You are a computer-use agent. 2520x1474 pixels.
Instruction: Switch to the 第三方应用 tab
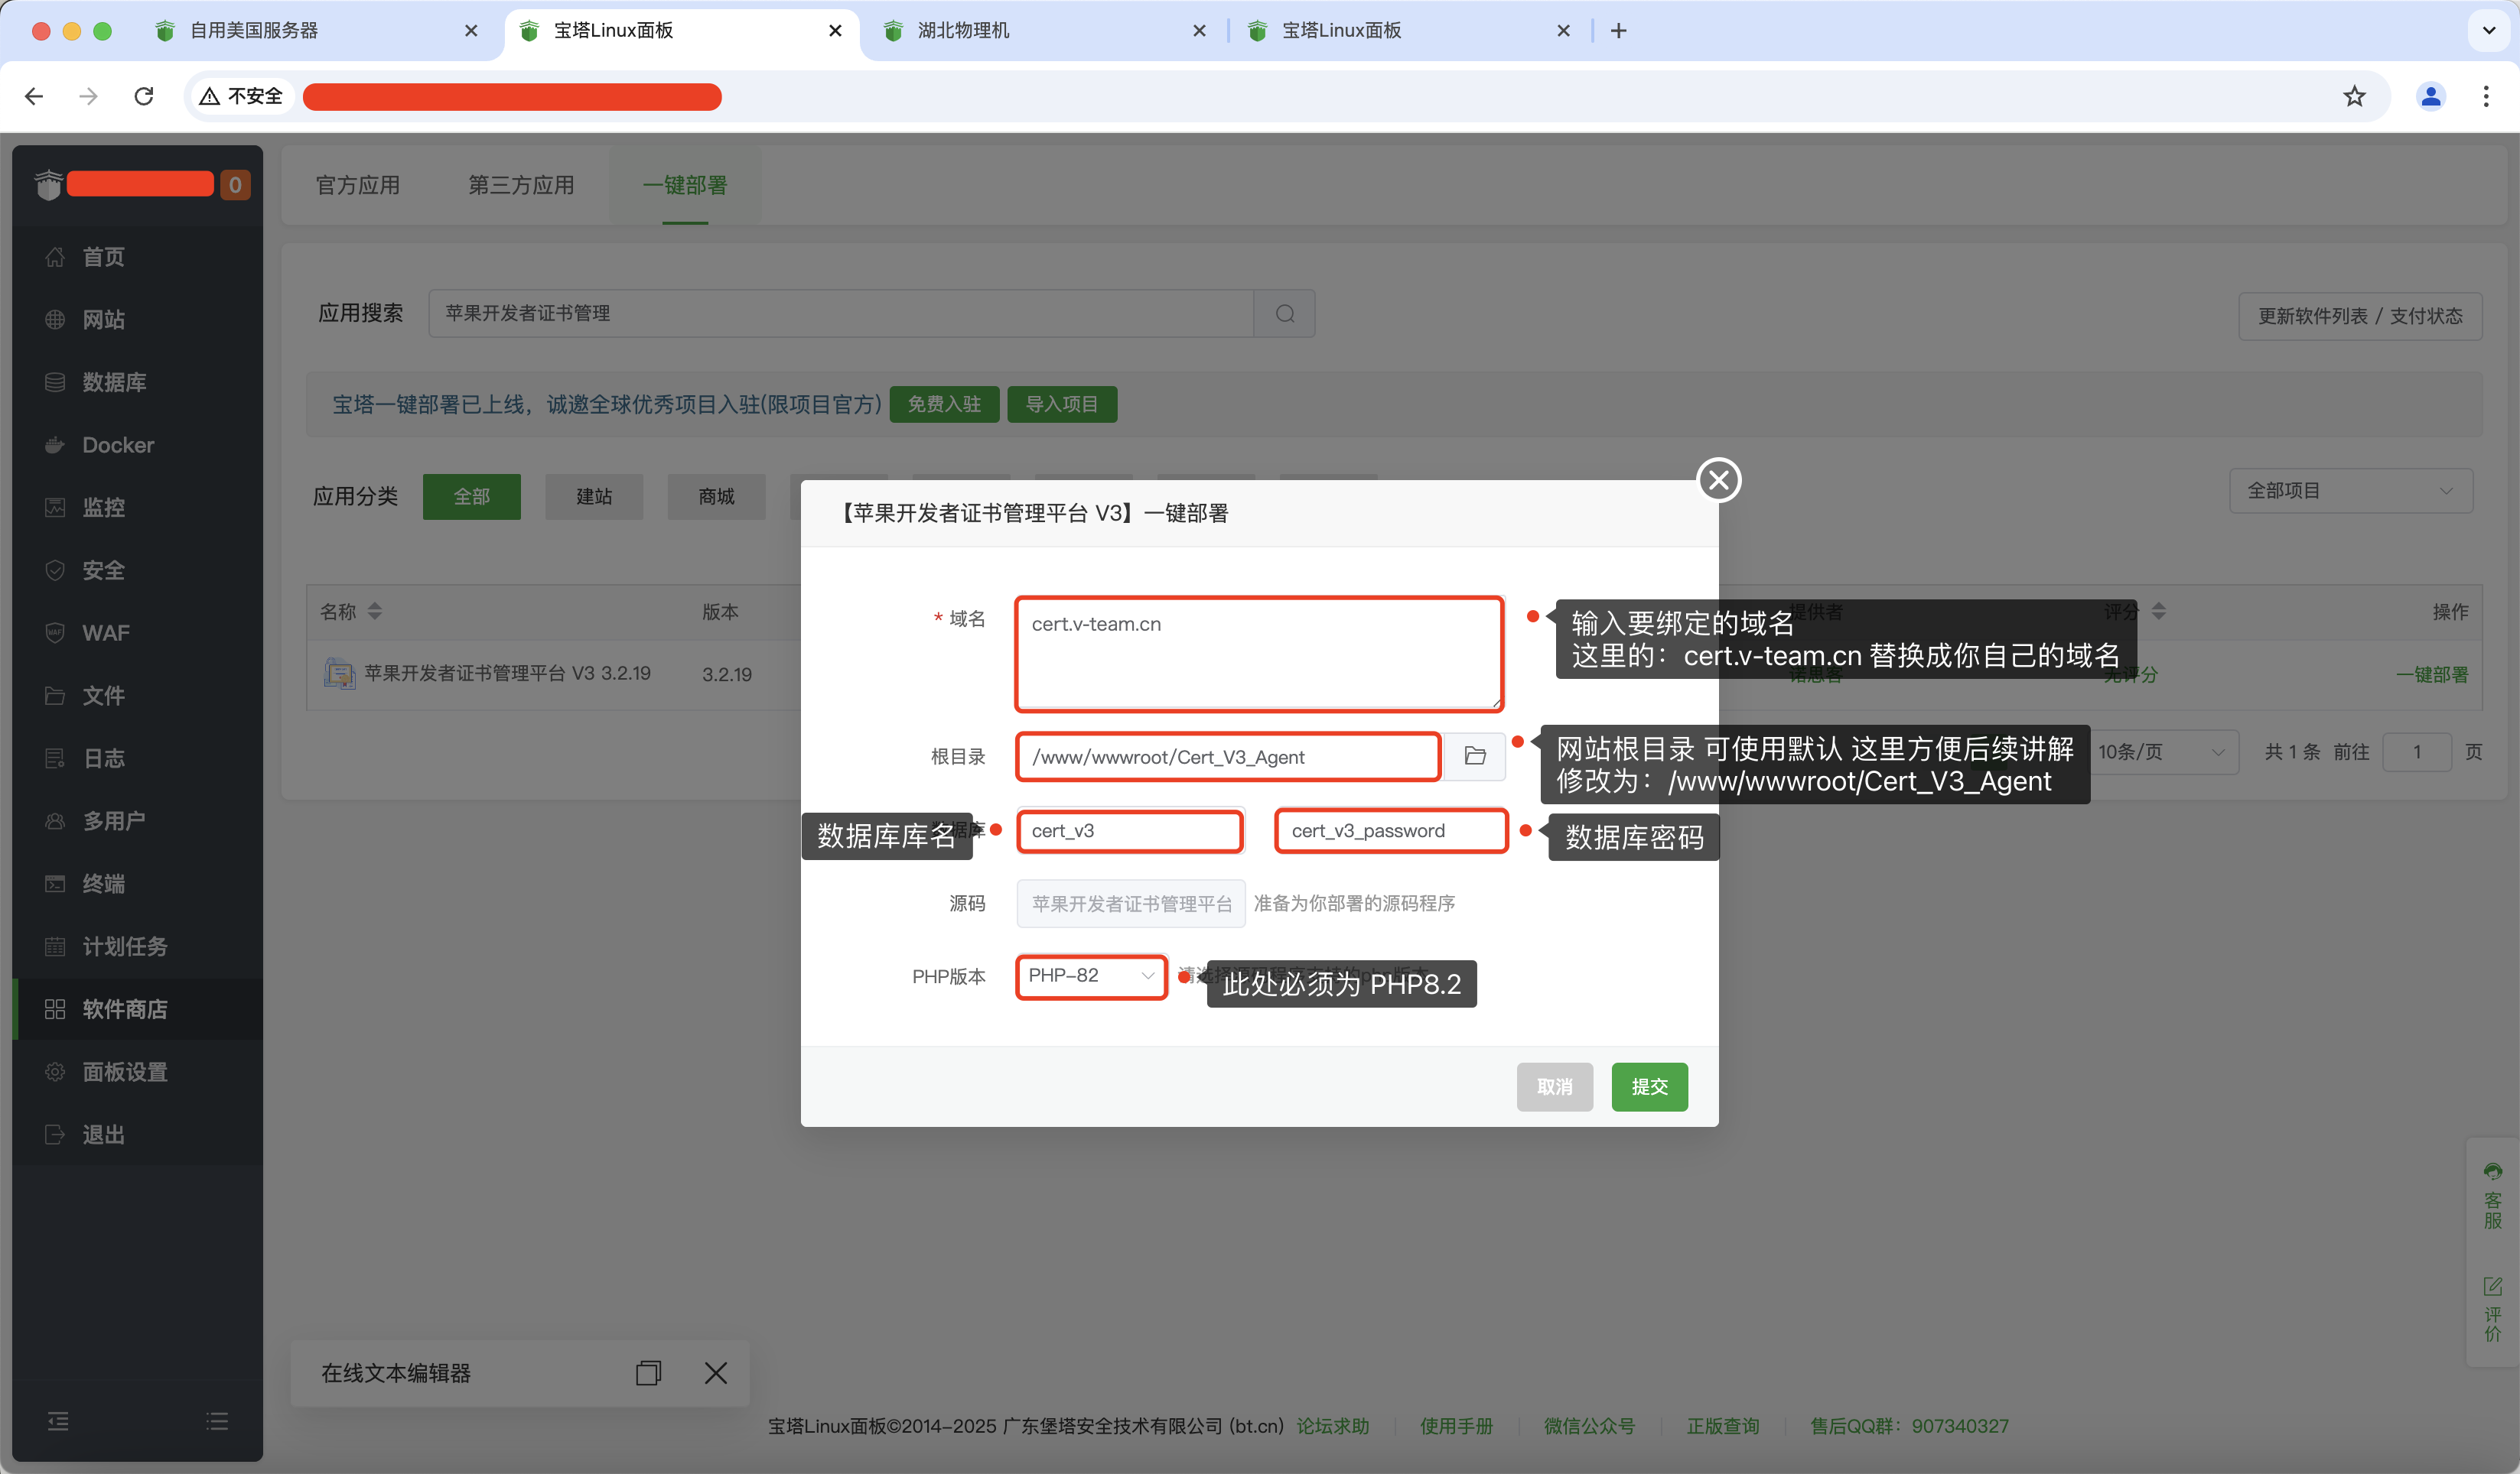click(x=521, y=186)
